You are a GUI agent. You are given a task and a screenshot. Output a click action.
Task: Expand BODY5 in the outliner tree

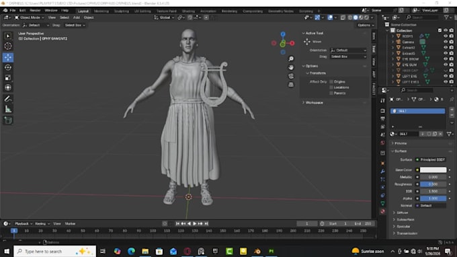point(392,36)
